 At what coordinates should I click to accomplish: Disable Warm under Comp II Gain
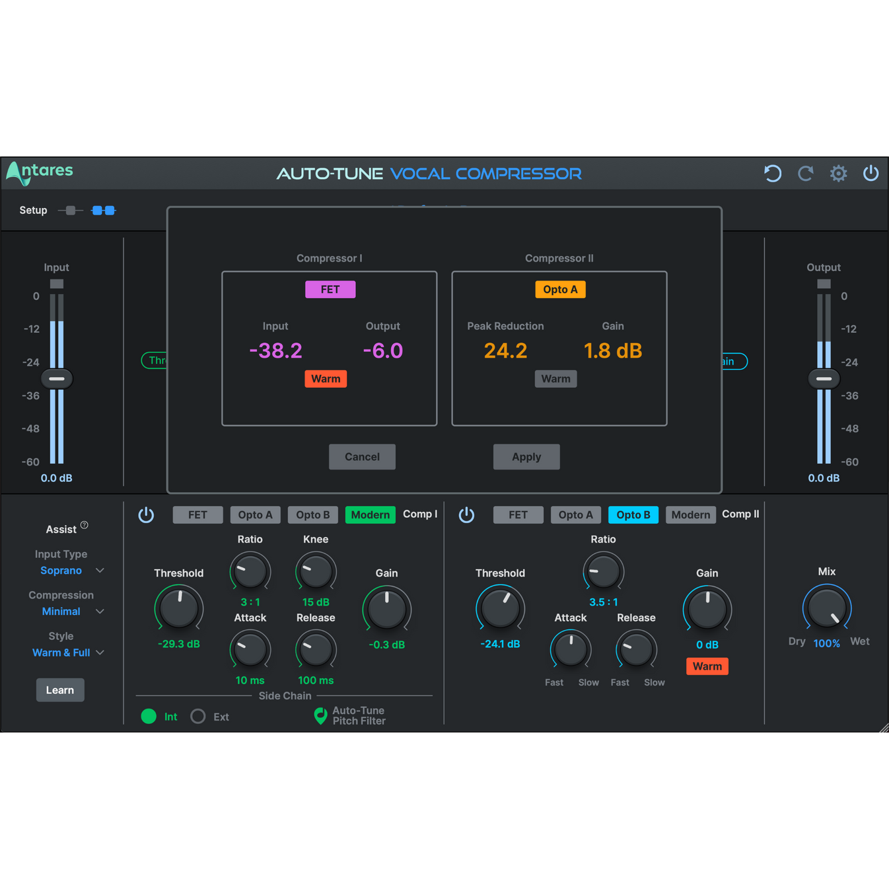point(707,666)
